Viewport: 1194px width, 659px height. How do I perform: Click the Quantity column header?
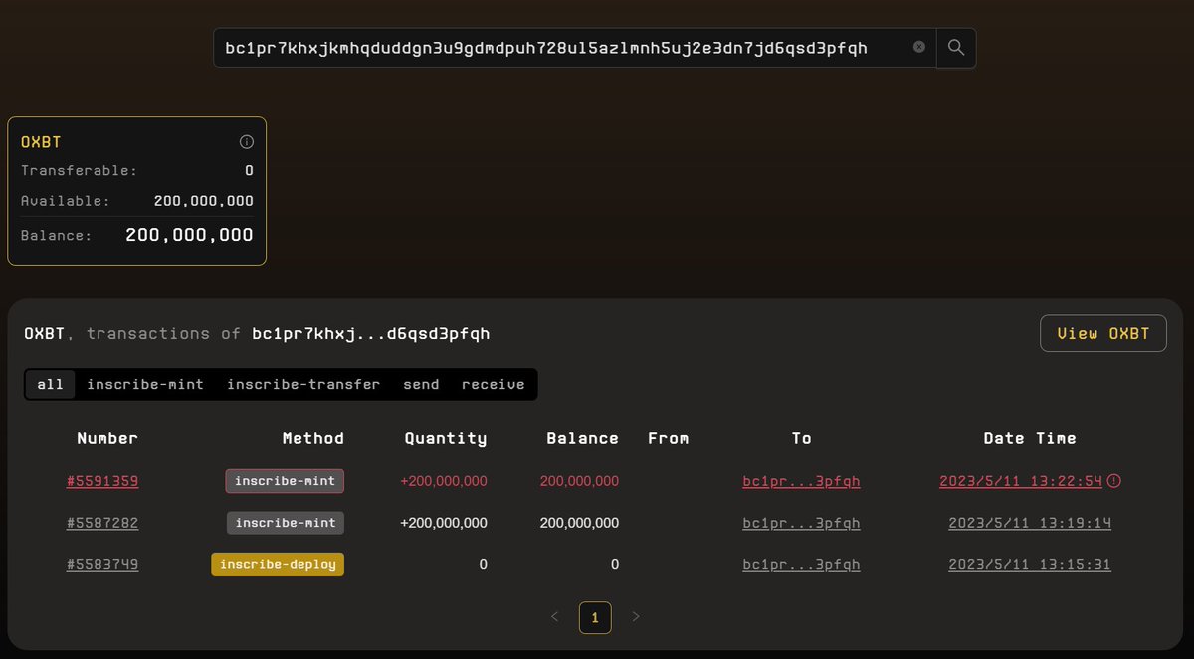tap(446, 438)
